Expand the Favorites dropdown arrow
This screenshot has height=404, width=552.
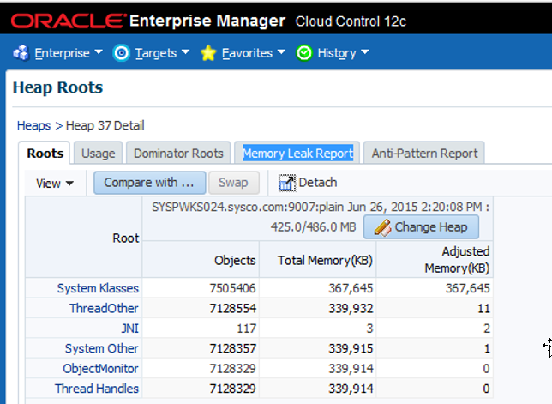[x=281, y=52]
